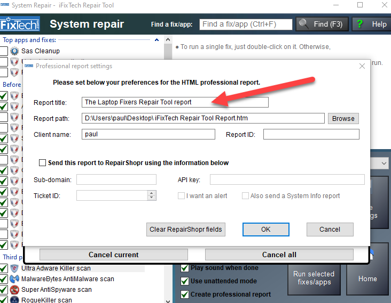Click Clear RepairShopr fields button

point(186,230)
